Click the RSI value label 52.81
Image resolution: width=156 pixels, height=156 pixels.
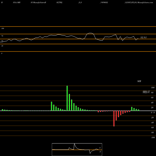click(x=143, y=37)
